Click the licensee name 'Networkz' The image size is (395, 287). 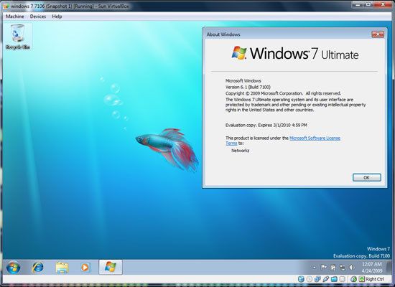point(241,151)
